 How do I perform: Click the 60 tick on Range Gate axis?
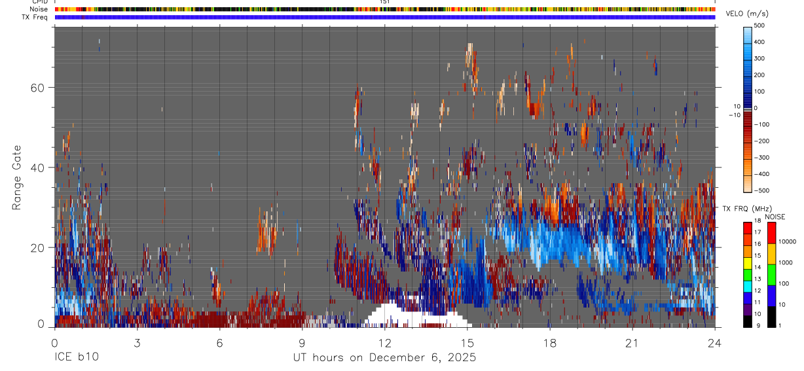click(x=37, y=87)
